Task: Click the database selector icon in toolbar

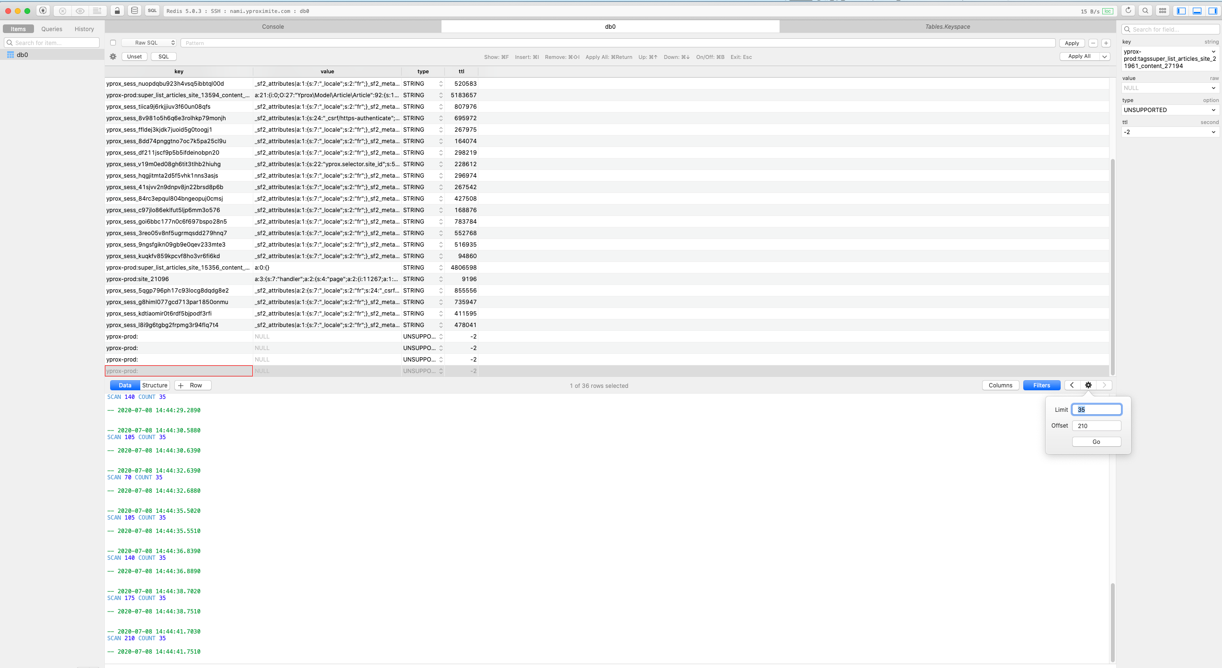Action: (x=136, y=11)
